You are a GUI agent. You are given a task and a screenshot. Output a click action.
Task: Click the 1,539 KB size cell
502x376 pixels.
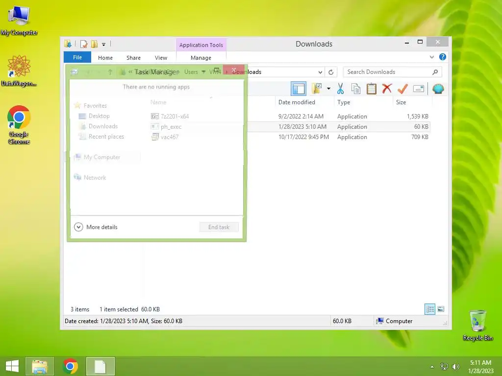point(418,117)
